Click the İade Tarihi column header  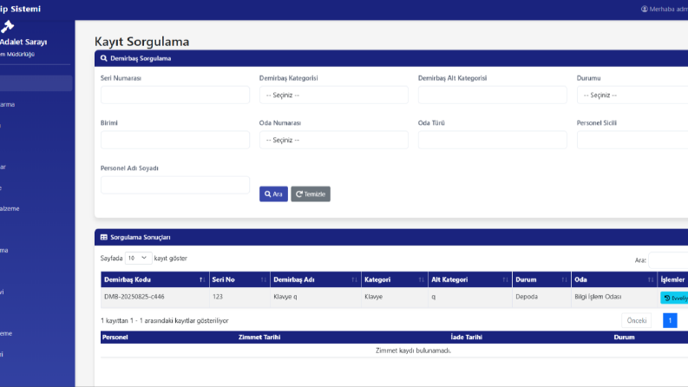tap(466, 338)
